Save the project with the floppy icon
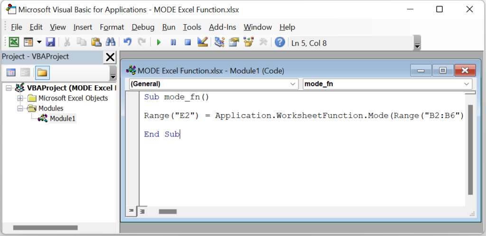The image size is (486, 236). coord(50,42)
